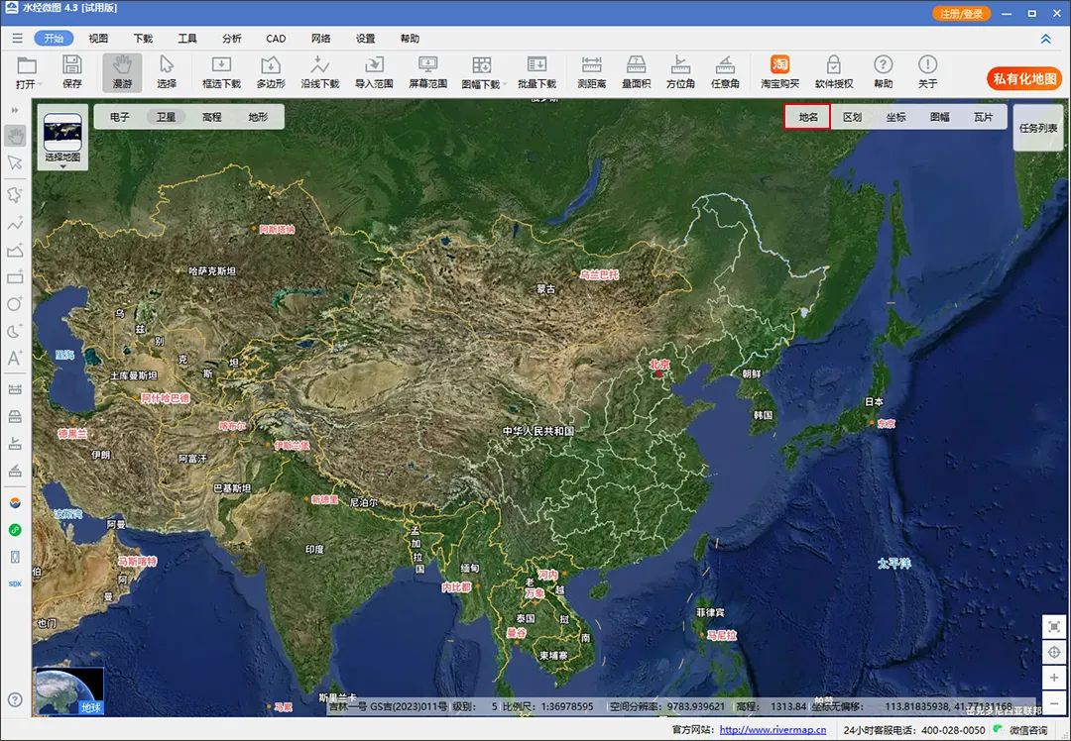
Task: Start a 框选下载 box-select download
Action: click(221, 71)
